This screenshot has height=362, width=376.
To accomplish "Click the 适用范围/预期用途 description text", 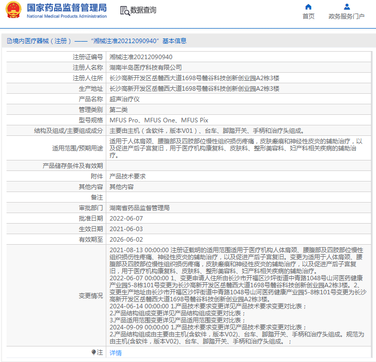I will click(236, 148).
